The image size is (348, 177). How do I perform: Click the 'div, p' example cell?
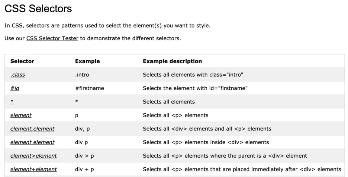[x=82, y=129]
